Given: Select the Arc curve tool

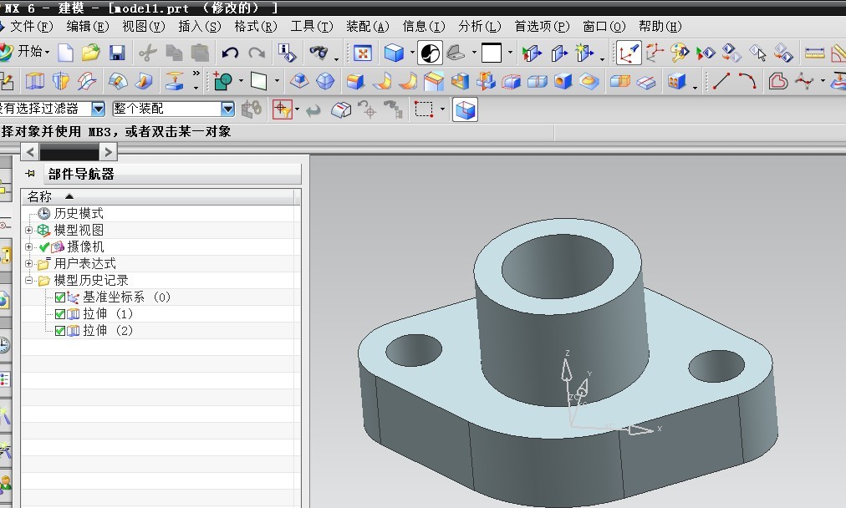Looking at the screenshot, I should [x=747, y=81].
